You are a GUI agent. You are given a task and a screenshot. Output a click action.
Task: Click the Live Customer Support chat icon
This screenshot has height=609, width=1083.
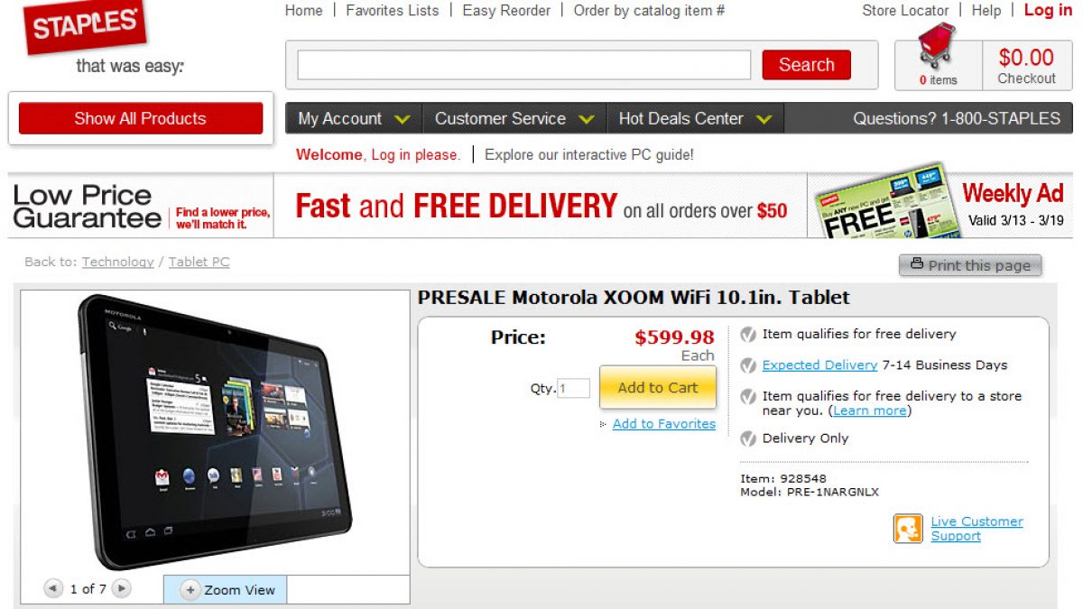click(x=908, y=529)
